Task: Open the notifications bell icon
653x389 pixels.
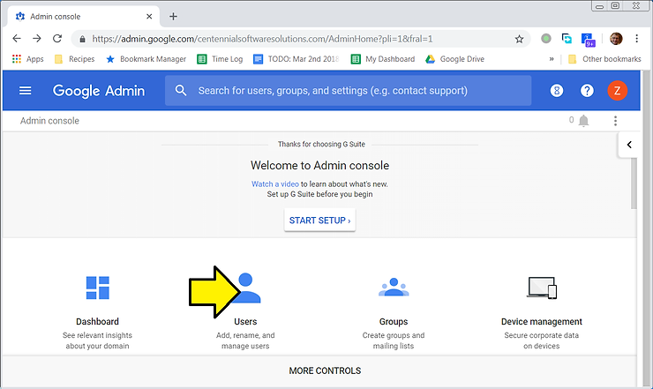Action: coord(584,121)
